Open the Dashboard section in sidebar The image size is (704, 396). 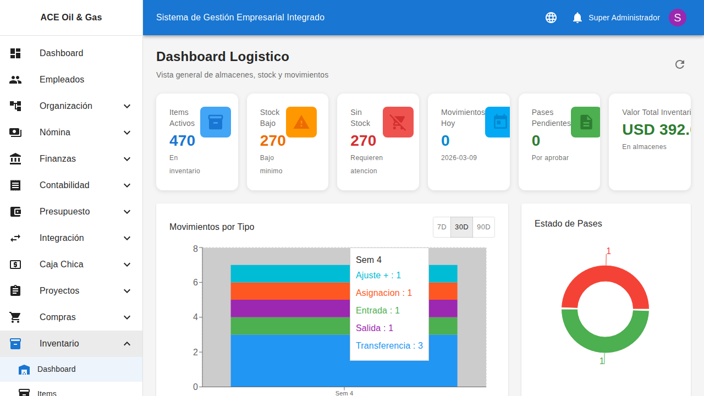[61, 53]
